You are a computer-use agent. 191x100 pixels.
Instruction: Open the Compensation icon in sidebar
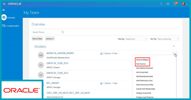pos(4,26)
